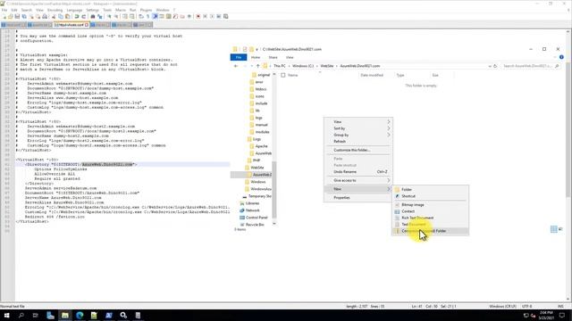Open the Explorer File ribbon tab
Viewport: 572px width, 321px height.
239,57
